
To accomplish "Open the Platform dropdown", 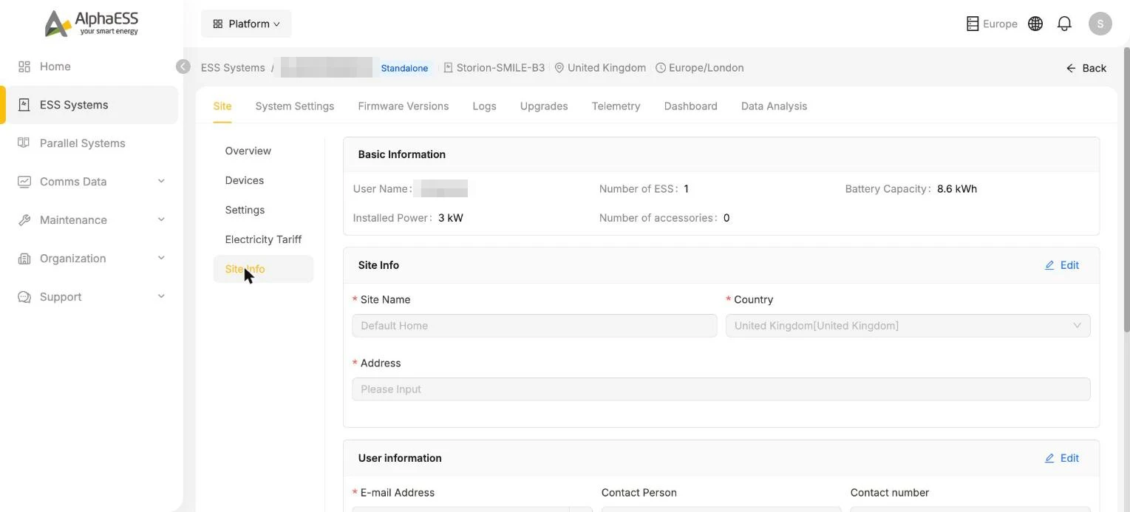I will tap(246, 24).
